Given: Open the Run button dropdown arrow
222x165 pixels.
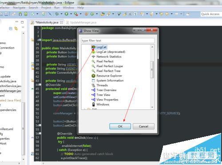Looking at the screenshot, I should pyautogui.click(x=71, y=14).
